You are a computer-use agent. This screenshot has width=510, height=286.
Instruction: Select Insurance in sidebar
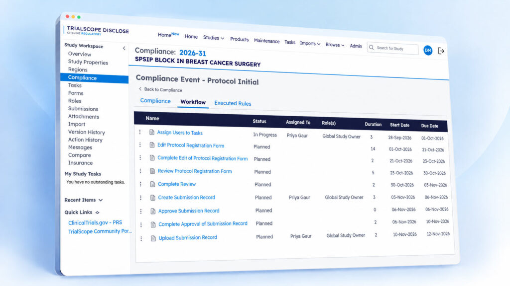pos(80,163)
